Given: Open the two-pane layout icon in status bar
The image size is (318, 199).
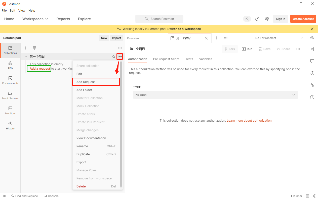Looking at the screenshot, I should (x=308, y=196).
